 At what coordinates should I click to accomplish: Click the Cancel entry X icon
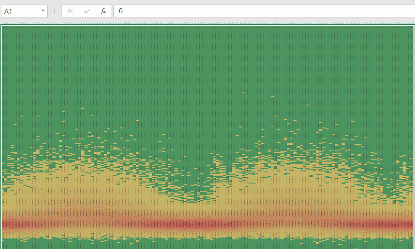coord(70,11)
